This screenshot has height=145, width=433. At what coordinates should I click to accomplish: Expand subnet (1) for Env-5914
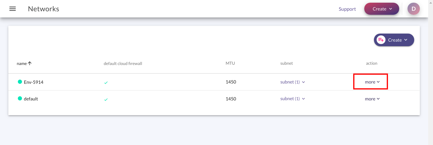pos(293,82)
